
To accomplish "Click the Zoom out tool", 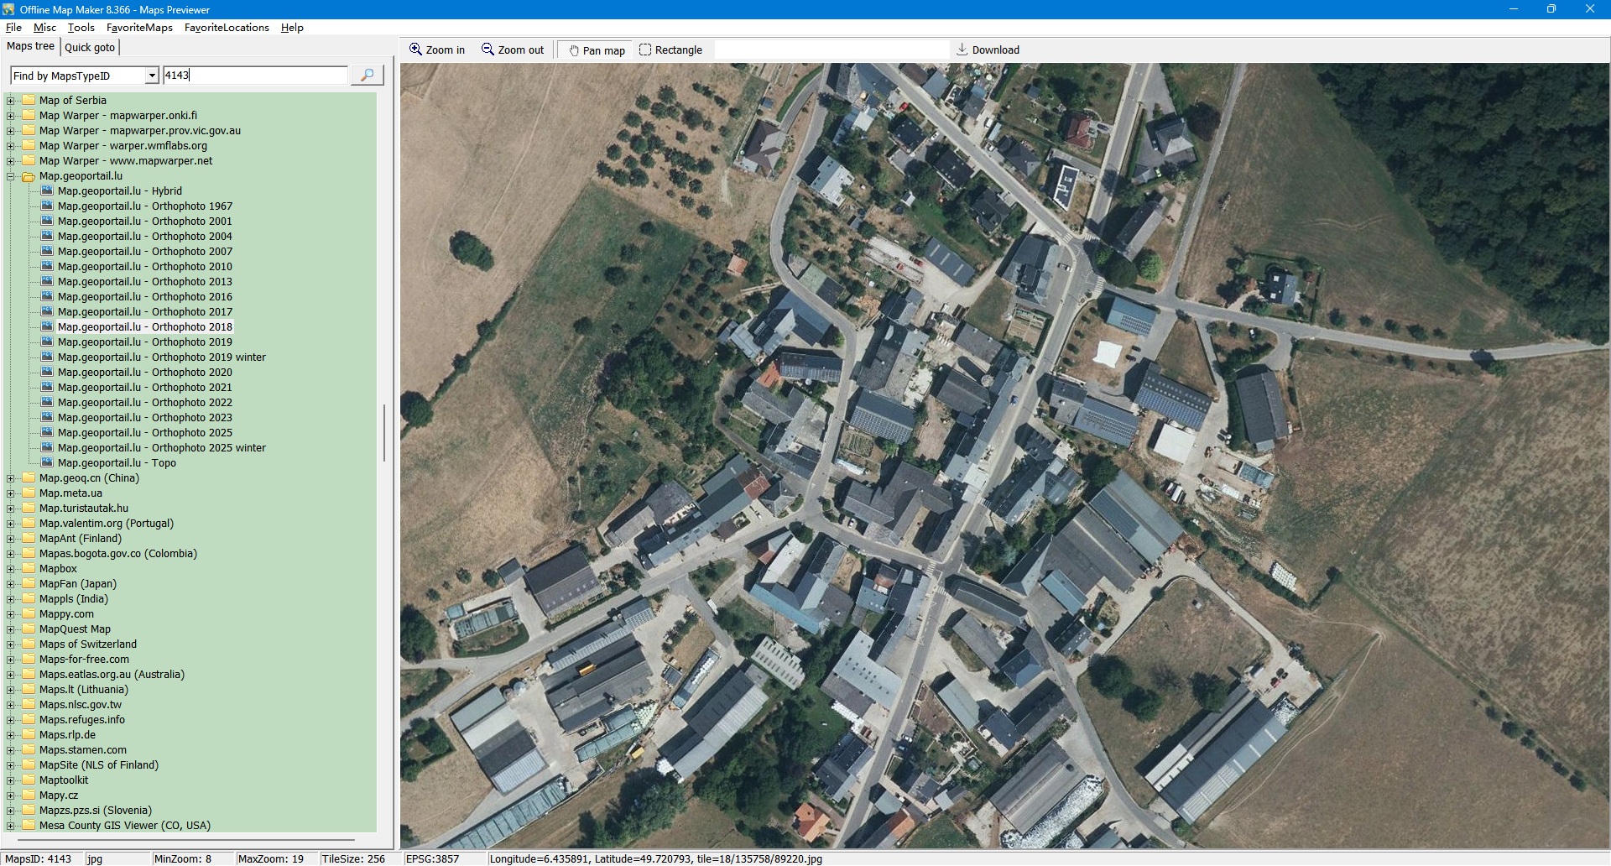I will pos(512,50).
